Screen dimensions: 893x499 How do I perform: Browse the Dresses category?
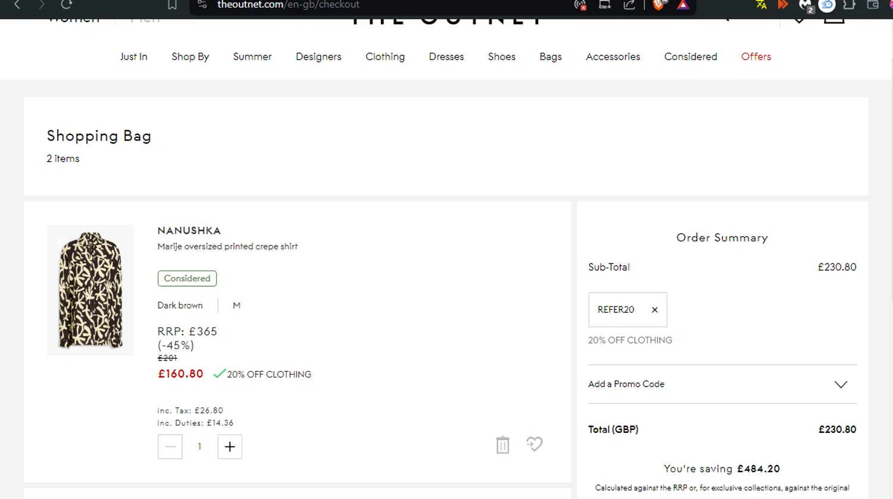click(x=447, y=57)
